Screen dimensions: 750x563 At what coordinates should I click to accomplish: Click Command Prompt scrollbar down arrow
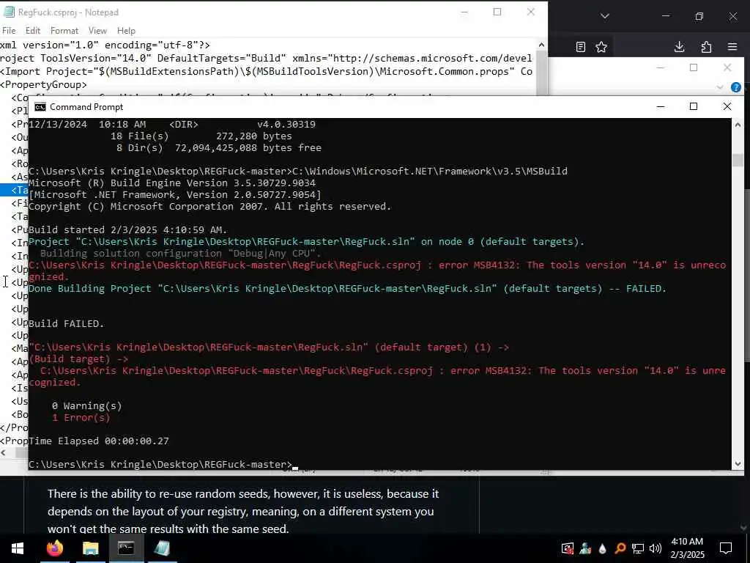pos(737,463)
